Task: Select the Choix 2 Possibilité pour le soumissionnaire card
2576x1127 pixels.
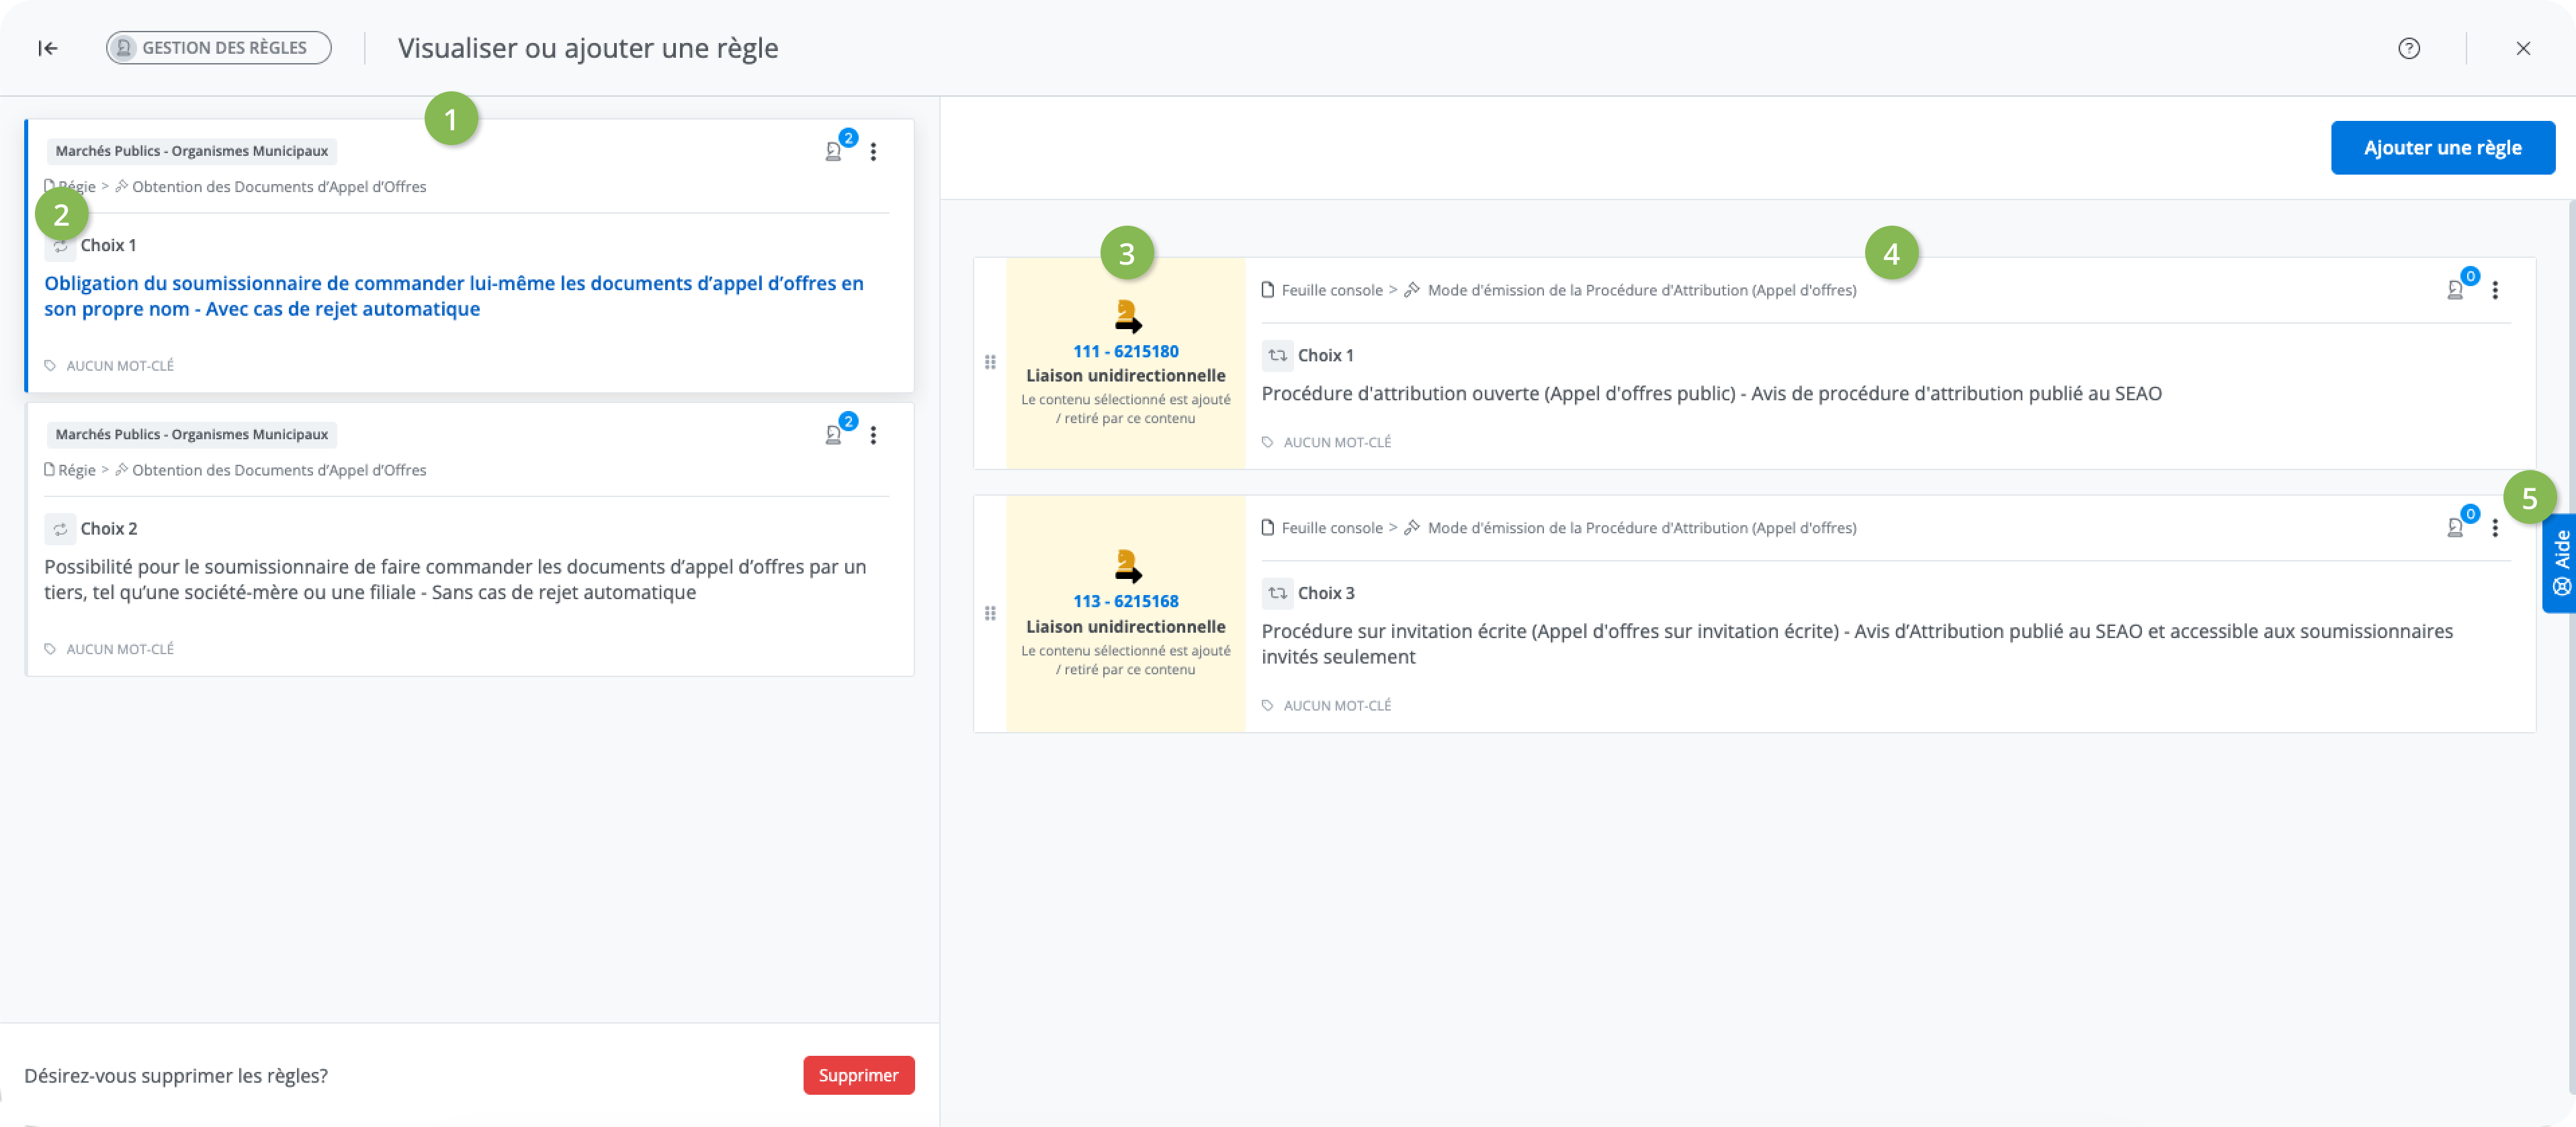Action: coord(469,540)
